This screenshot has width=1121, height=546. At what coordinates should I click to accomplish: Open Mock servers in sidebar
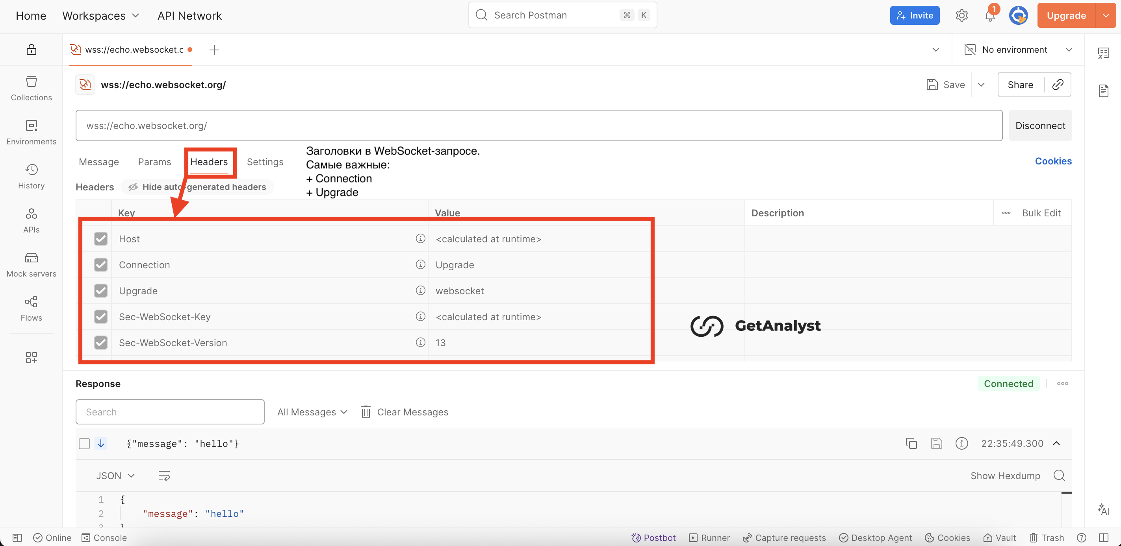click(32, 264)
